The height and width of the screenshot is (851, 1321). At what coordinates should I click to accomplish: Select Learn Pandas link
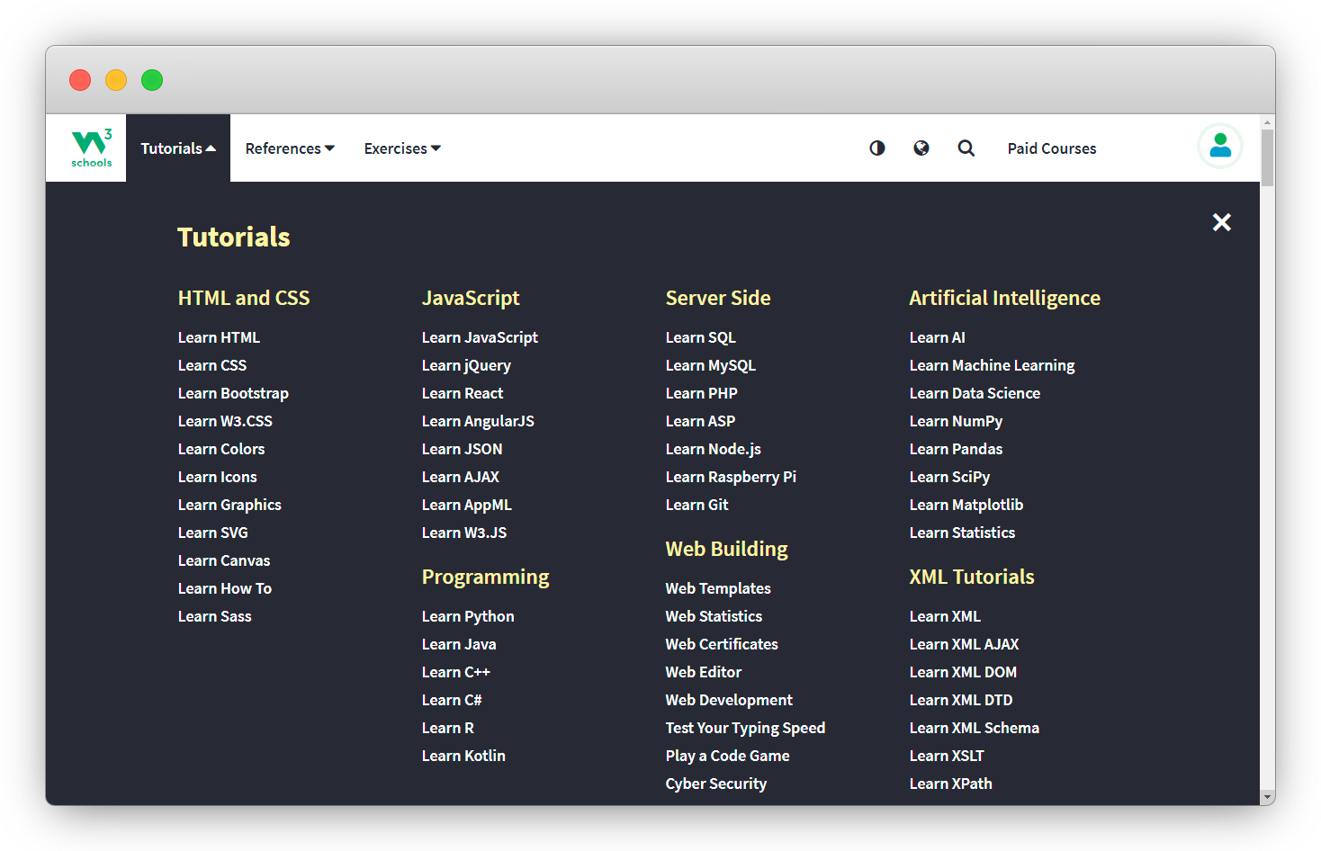click(x=956, y=449)
